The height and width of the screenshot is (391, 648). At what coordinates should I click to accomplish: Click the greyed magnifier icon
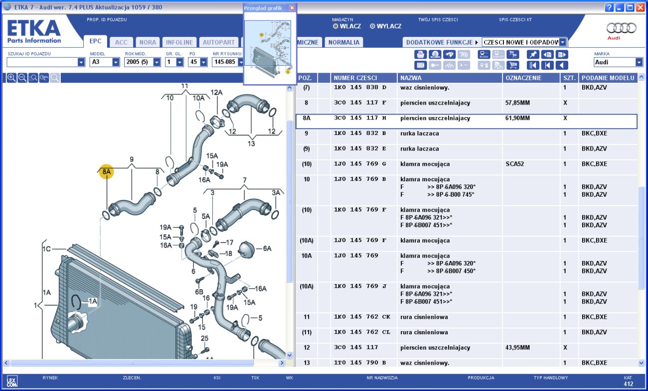click(x=55, y=78)
